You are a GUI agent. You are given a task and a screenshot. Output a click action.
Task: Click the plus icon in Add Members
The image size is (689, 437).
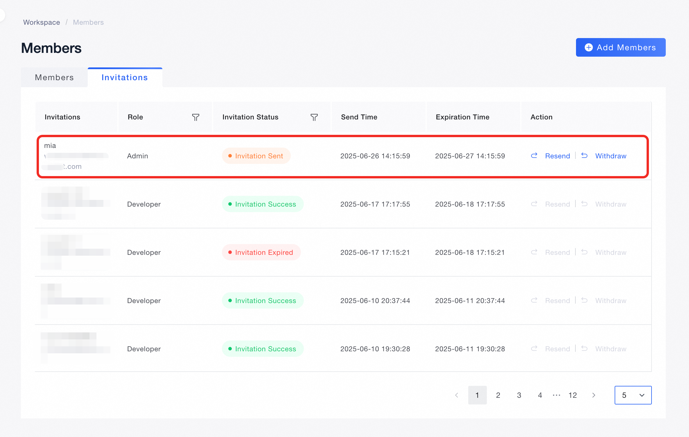[x=588, y=47]
